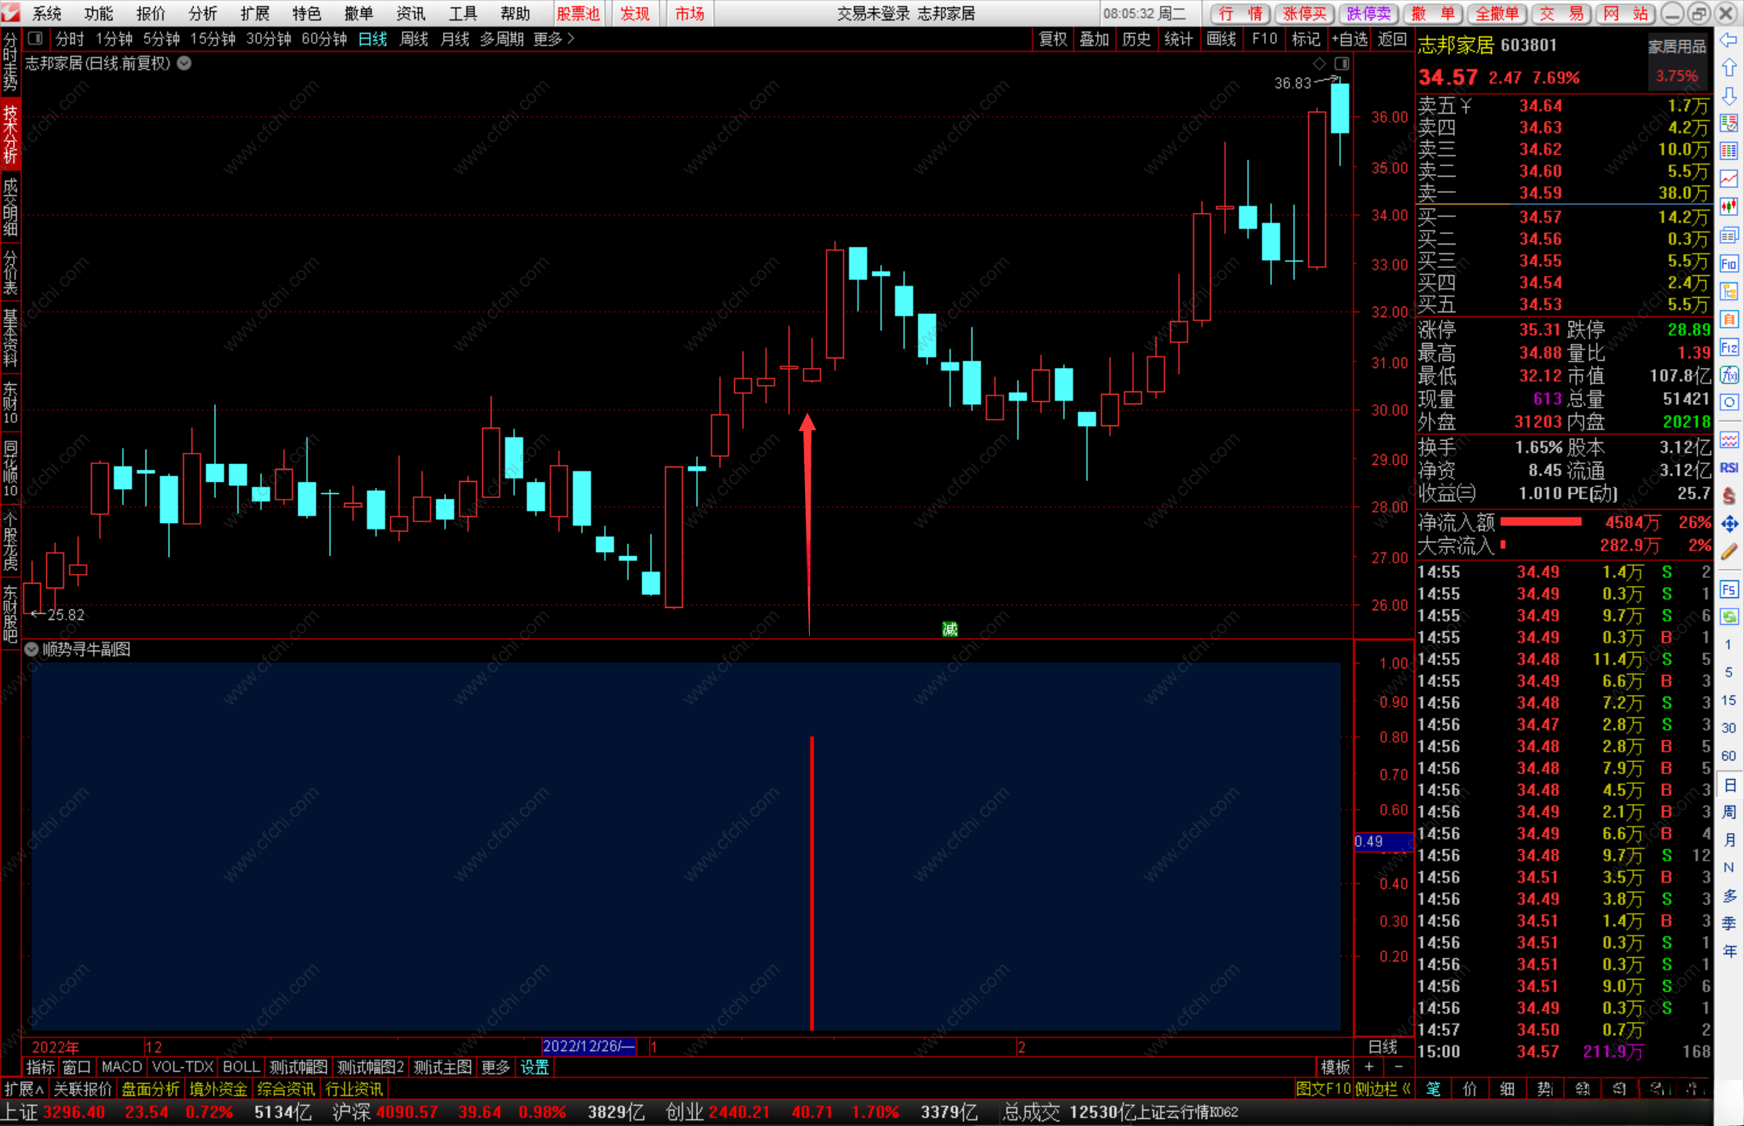Click the f(x) formula icon

(x=1729, y=375)
